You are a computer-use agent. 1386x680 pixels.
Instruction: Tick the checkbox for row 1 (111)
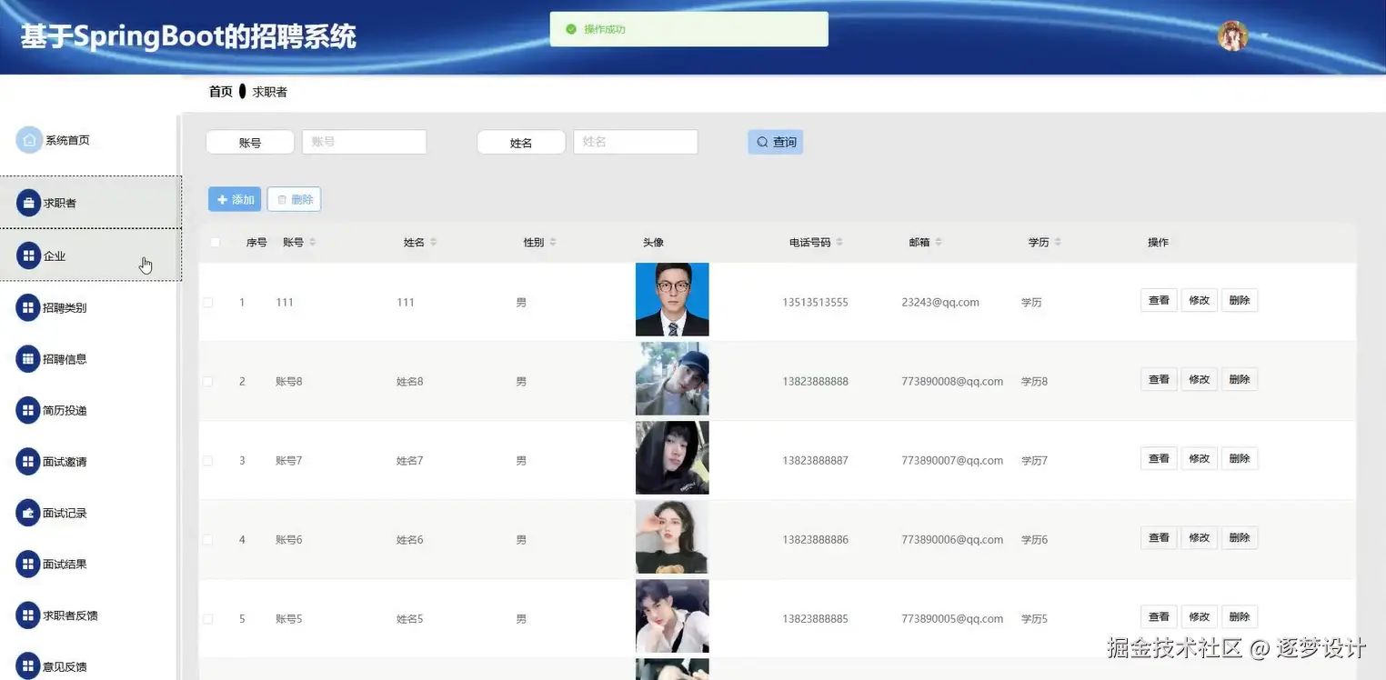[x=207, y=302]
